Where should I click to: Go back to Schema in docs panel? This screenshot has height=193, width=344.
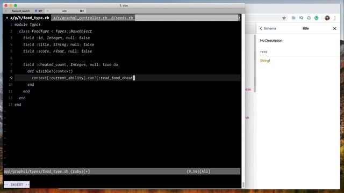click(268, 28)
